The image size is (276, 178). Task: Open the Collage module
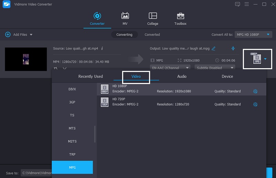[x=152, y=19]
